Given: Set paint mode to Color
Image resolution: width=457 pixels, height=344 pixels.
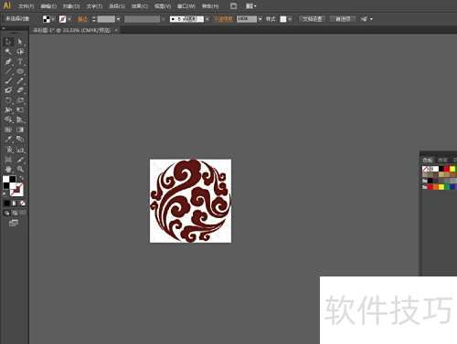Looking at the screenshot, I should click(6, 203).
